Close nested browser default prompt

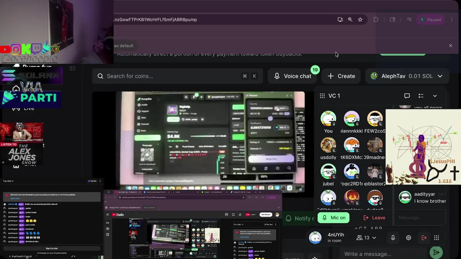click(278, 208)
